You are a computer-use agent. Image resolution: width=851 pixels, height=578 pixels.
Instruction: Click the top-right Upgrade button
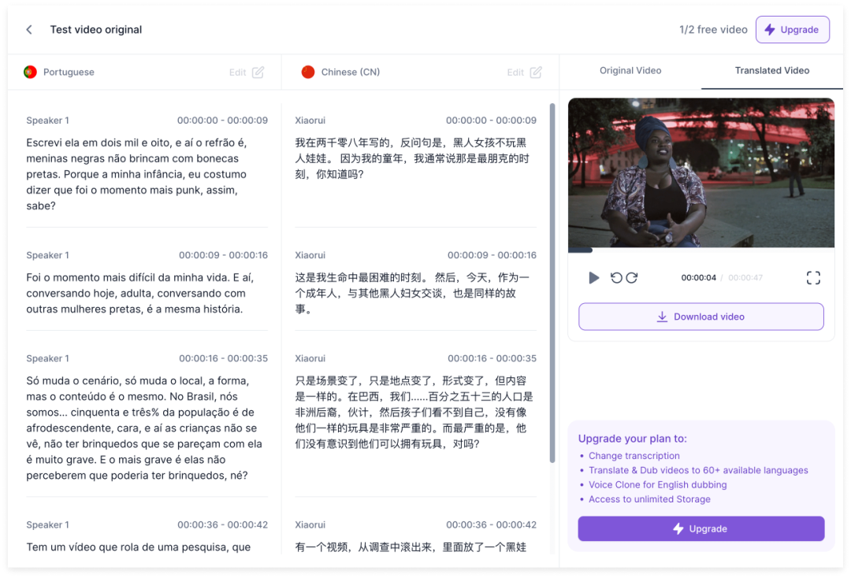[792, 30]
